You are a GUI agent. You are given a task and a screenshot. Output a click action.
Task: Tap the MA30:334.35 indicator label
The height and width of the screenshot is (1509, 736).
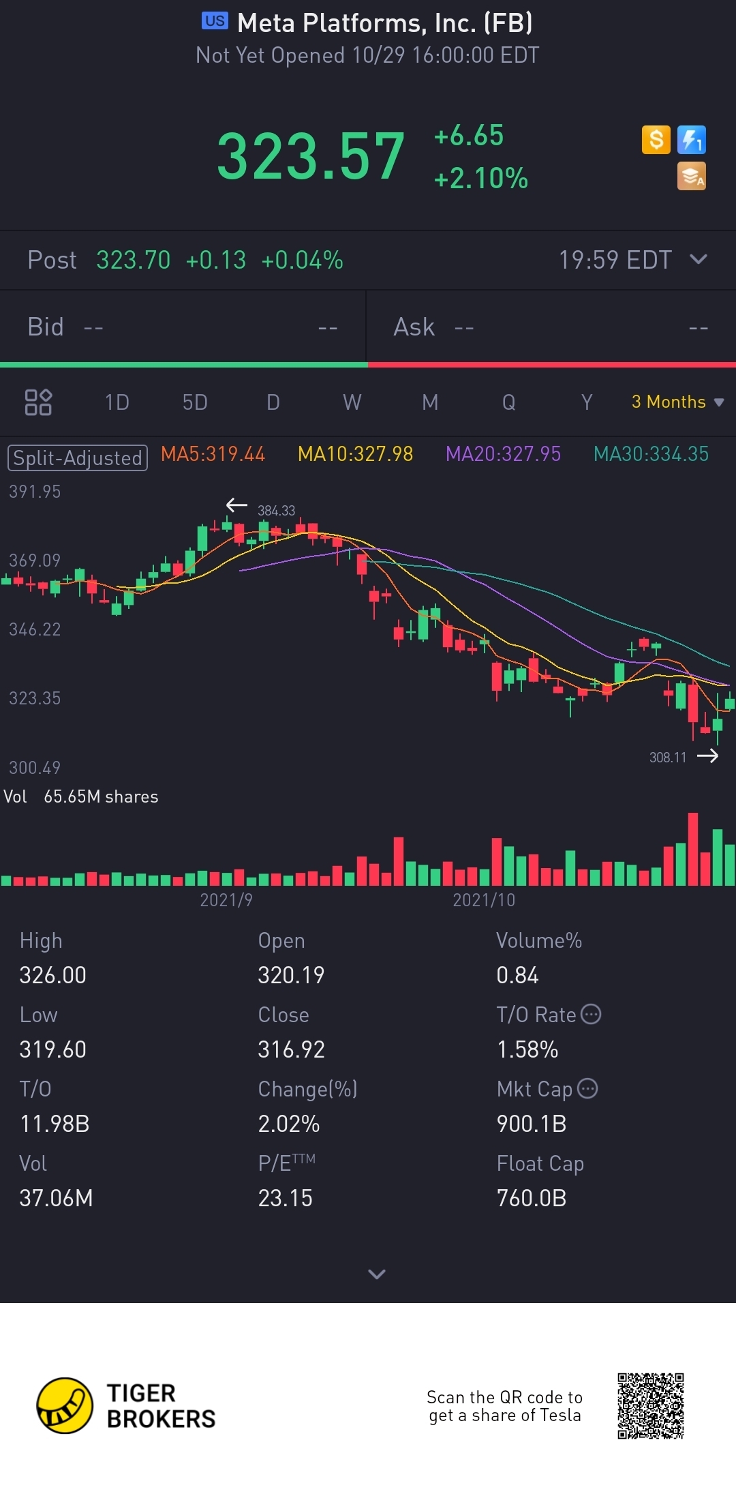(651, 454)
